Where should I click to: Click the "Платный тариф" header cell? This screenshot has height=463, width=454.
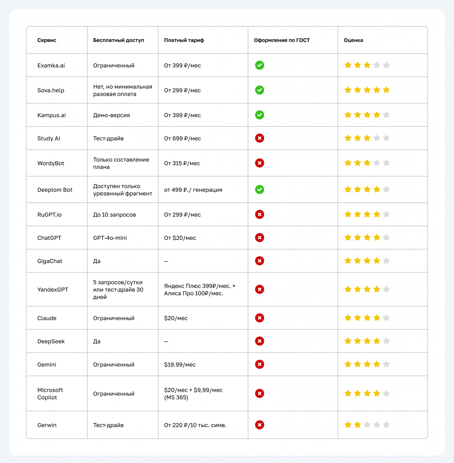(x=184, y=40)
